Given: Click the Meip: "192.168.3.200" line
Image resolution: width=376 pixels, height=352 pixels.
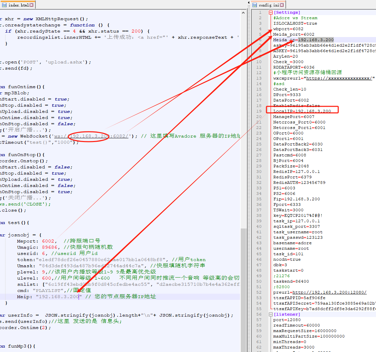Looking at the screenshot, I should [86, 297].
